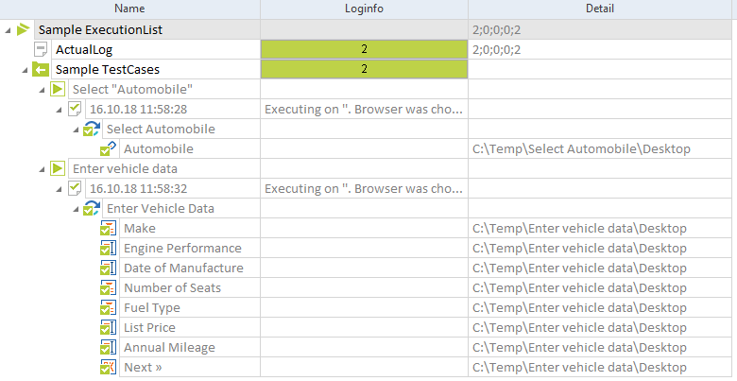Screen dimensions: 737x381
Task: Click the Automobile detail path cell
Action: pos(581,148)
